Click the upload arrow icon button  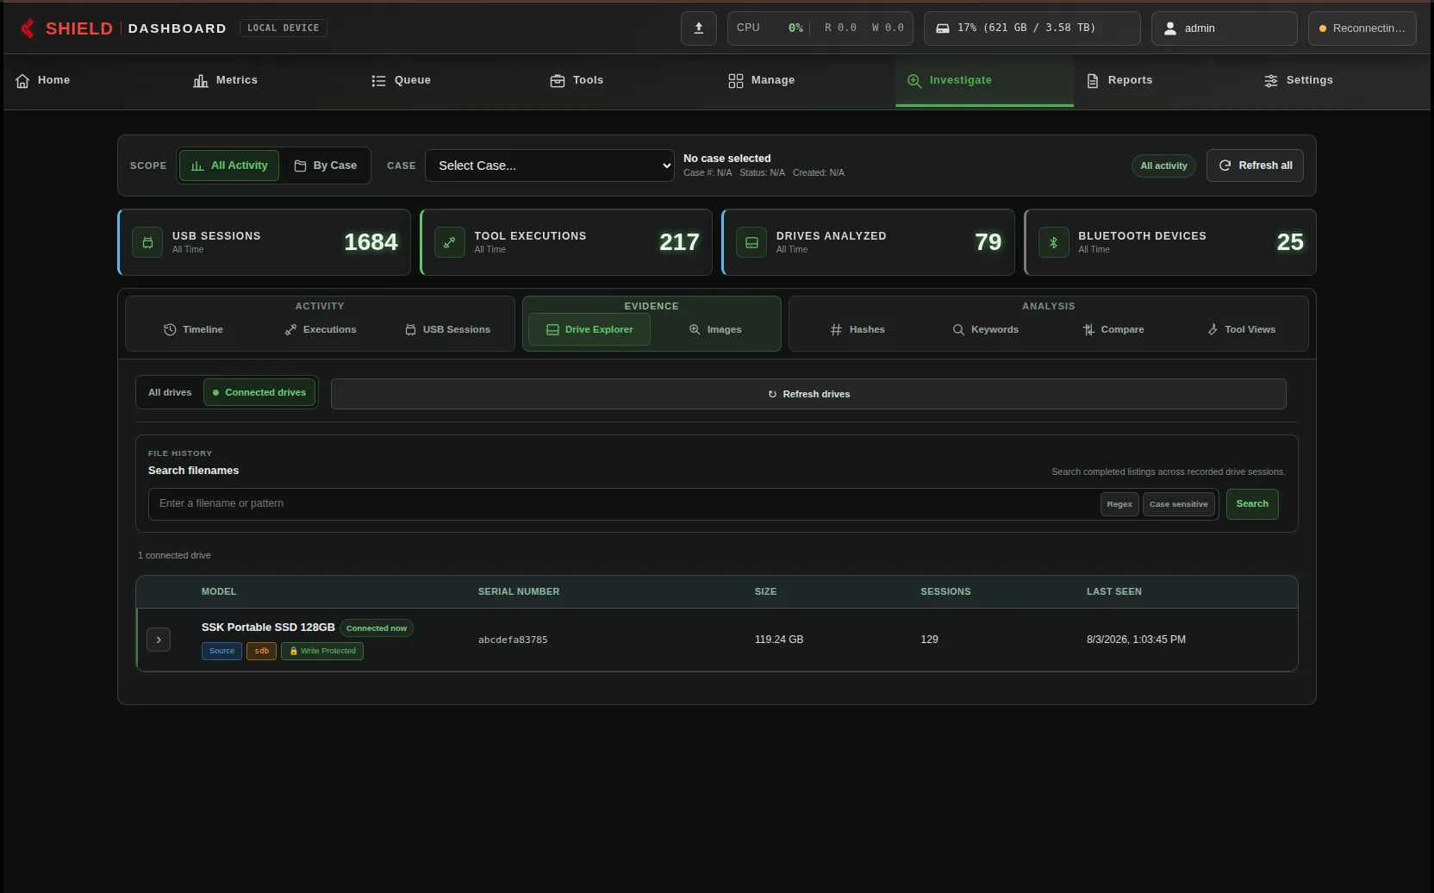tap(699, 28)
